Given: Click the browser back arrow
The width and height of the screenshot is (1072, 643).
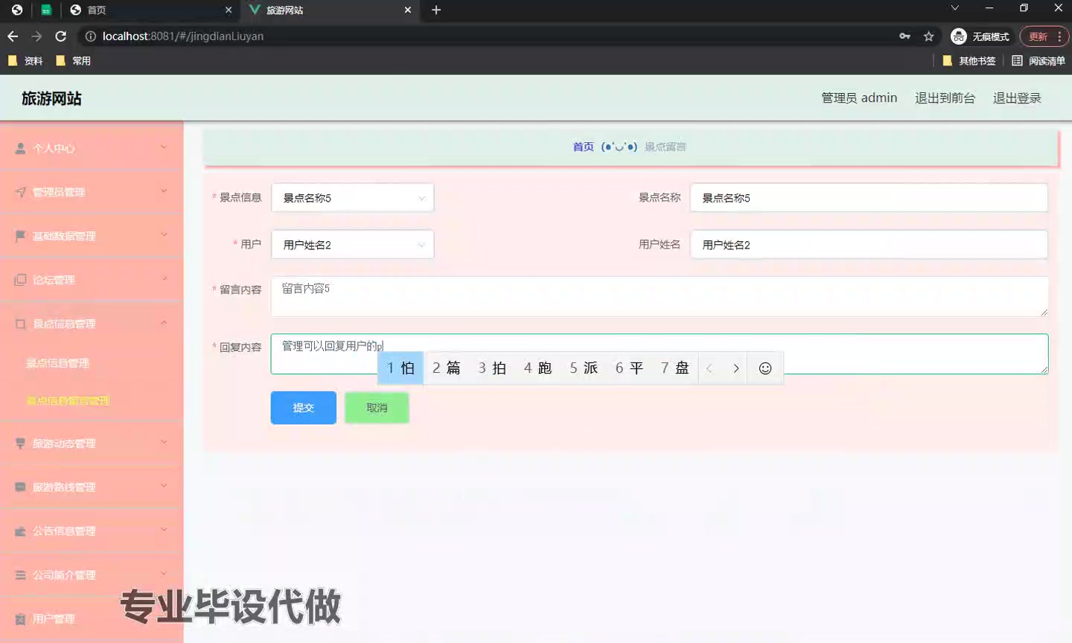Looking at the screenshot, I should tap(13, 36).
